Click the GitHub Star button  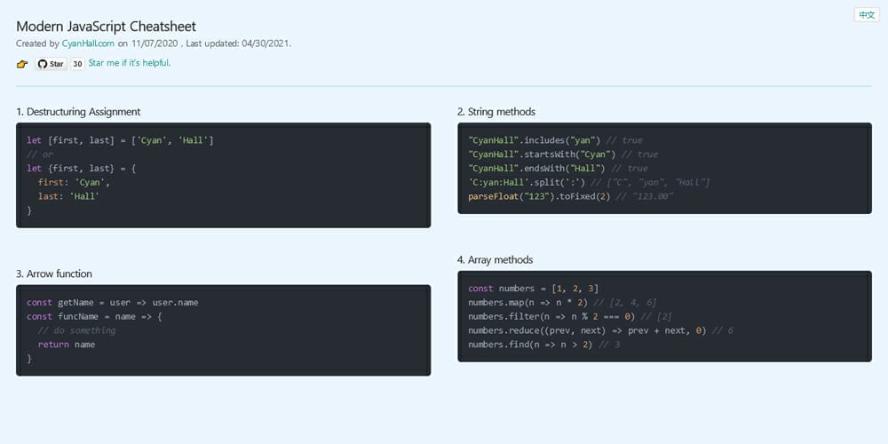coord(51,64)
